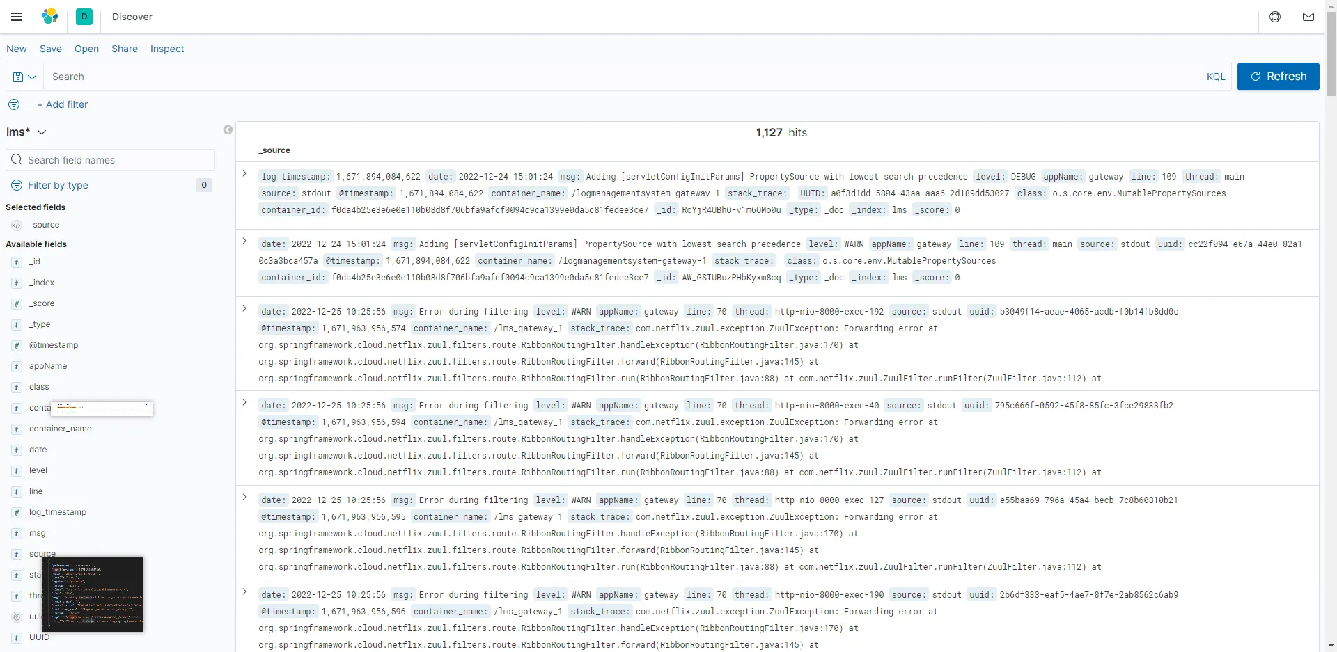Click the Add filter link
This screenshot has height=652, width=1337.
tap(63, 104)
